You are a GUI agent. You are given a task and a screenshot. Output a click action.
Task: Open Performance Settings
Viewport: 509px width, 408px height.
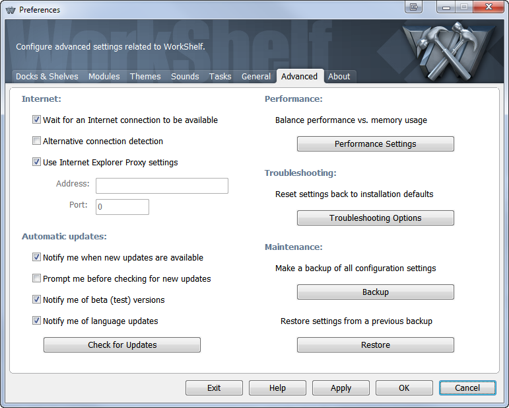pos(375,144)
